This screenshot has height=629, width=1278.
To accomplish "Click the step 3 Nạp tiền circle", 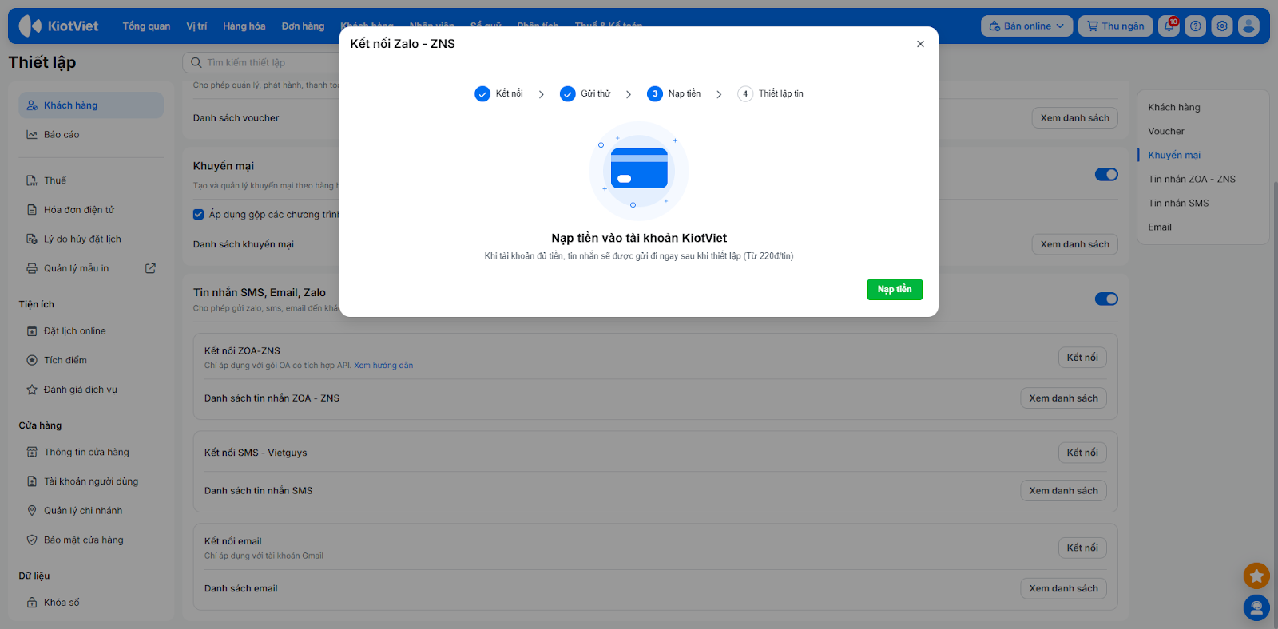I will pyautogui.click(x=655, y=94).
